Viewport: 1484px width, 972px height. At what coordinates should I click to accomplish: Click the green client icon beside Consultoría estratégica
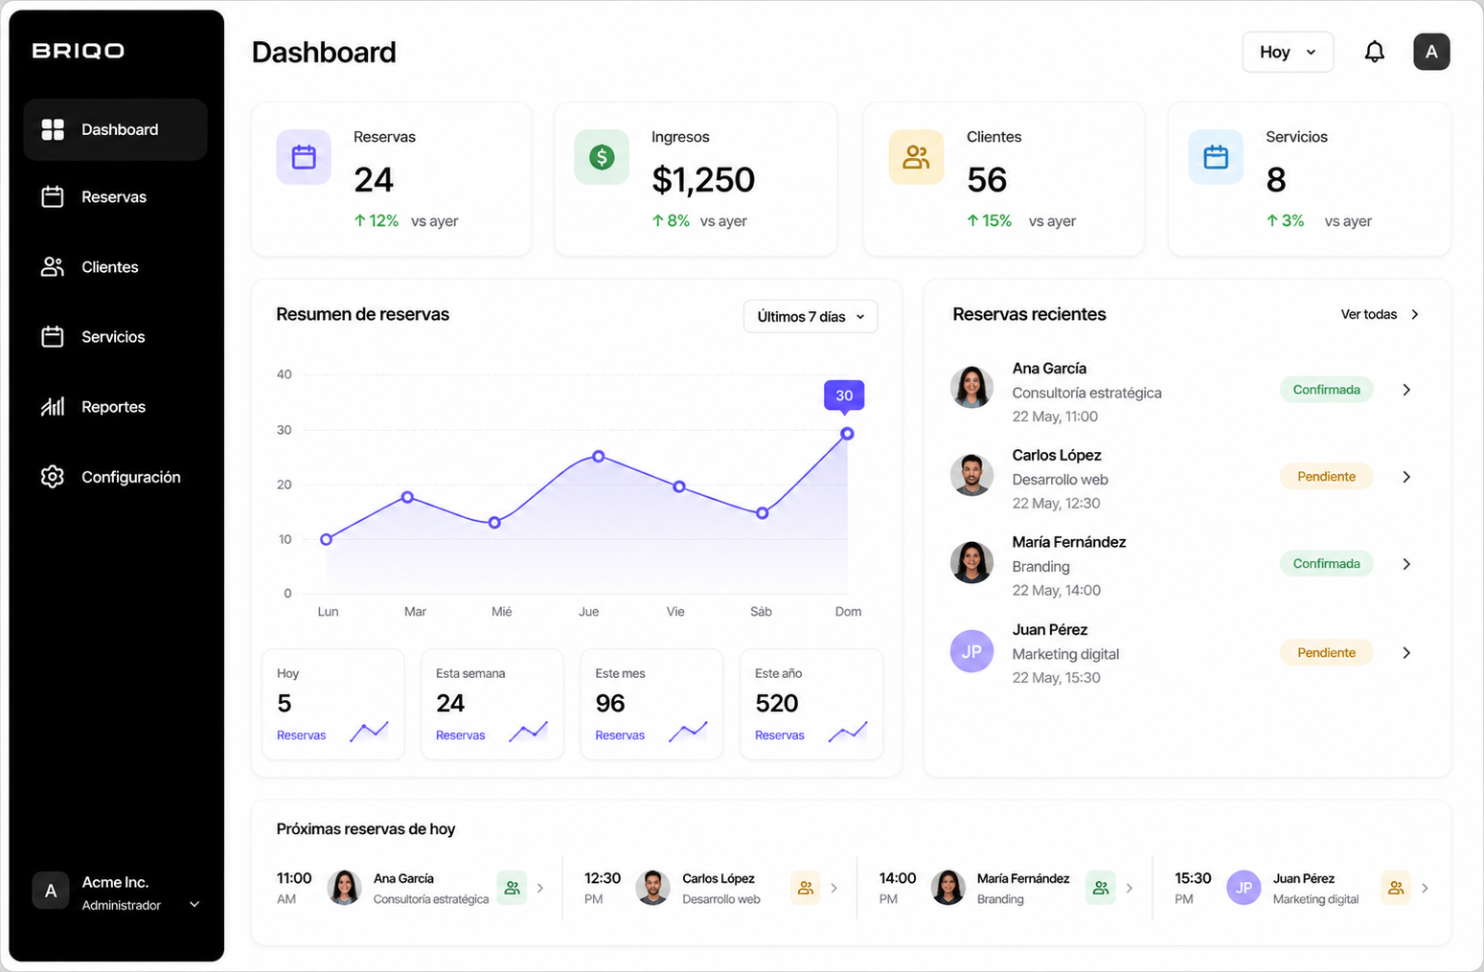[x=512, y=888]
